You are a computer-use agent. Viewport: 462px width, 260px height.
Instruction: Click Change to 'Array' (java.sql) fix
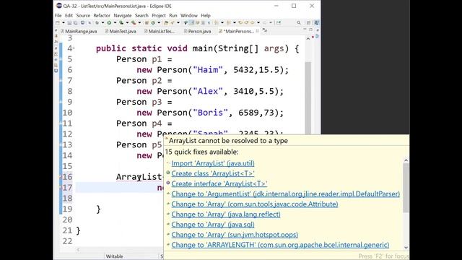(x=213, y=225)
